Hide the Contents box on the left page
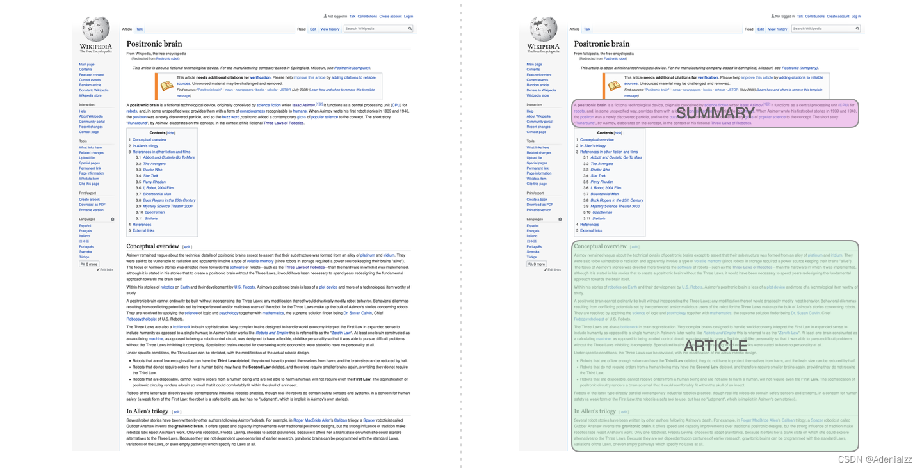Screen dimensions: 922x469 point(170,133)
